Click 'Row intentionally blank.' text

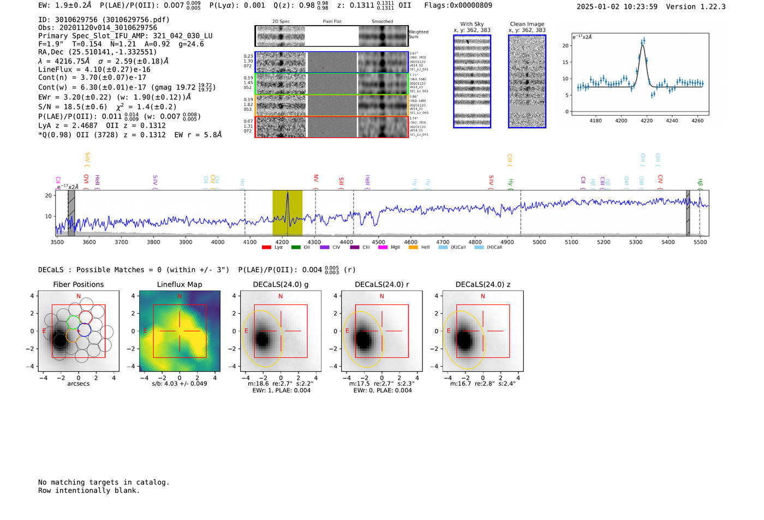pyautogui.click(x=89, y=491)
